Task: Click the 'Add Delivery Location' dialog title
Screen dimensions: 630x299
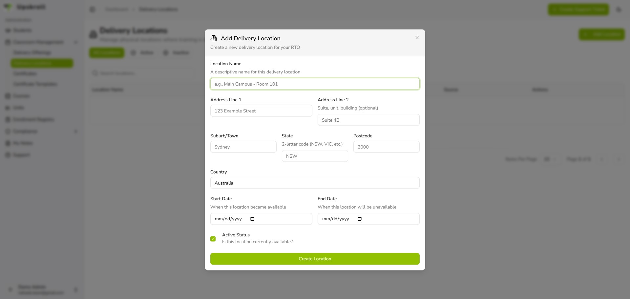Action: coord(250,38)
